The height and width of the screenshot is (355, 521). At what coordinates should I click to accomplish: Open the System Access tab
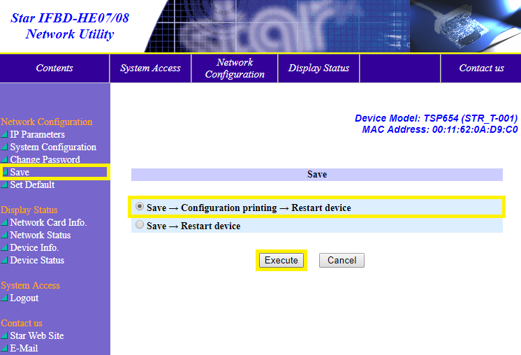pyautogui.click(x=151, y=68)
